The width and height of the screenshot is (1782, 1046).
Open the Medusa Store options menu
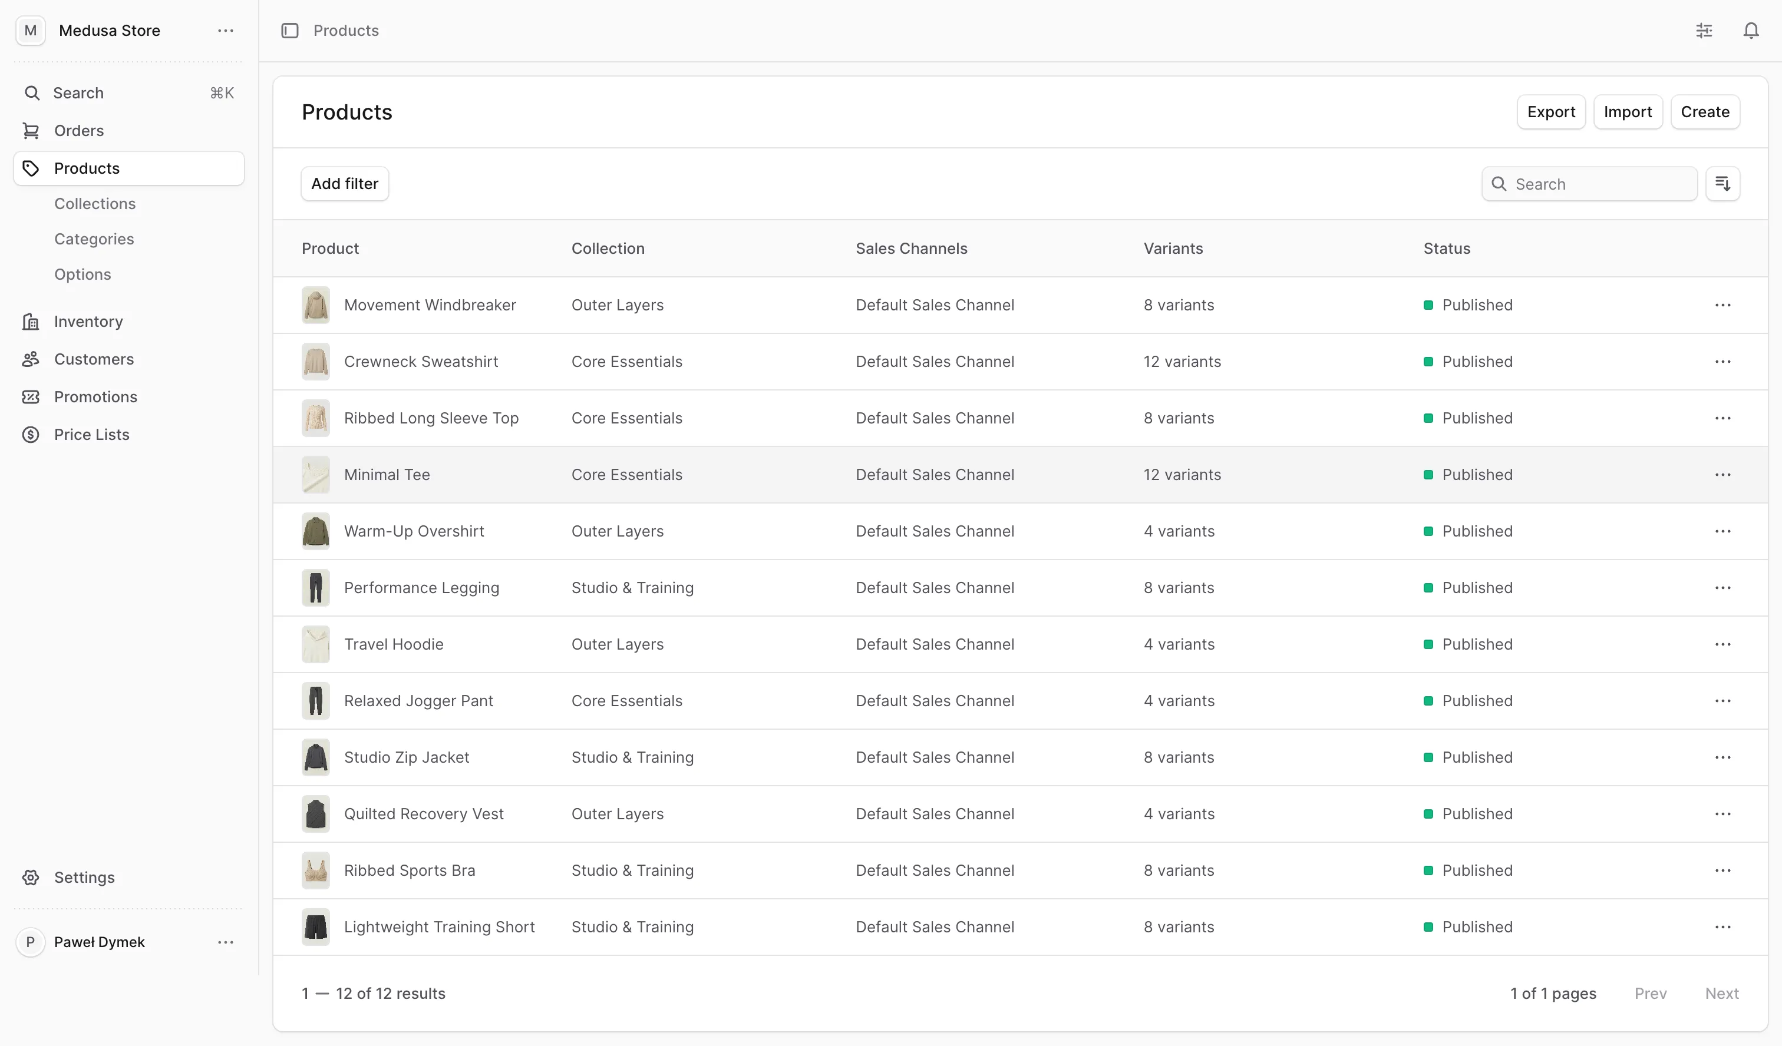226,31
